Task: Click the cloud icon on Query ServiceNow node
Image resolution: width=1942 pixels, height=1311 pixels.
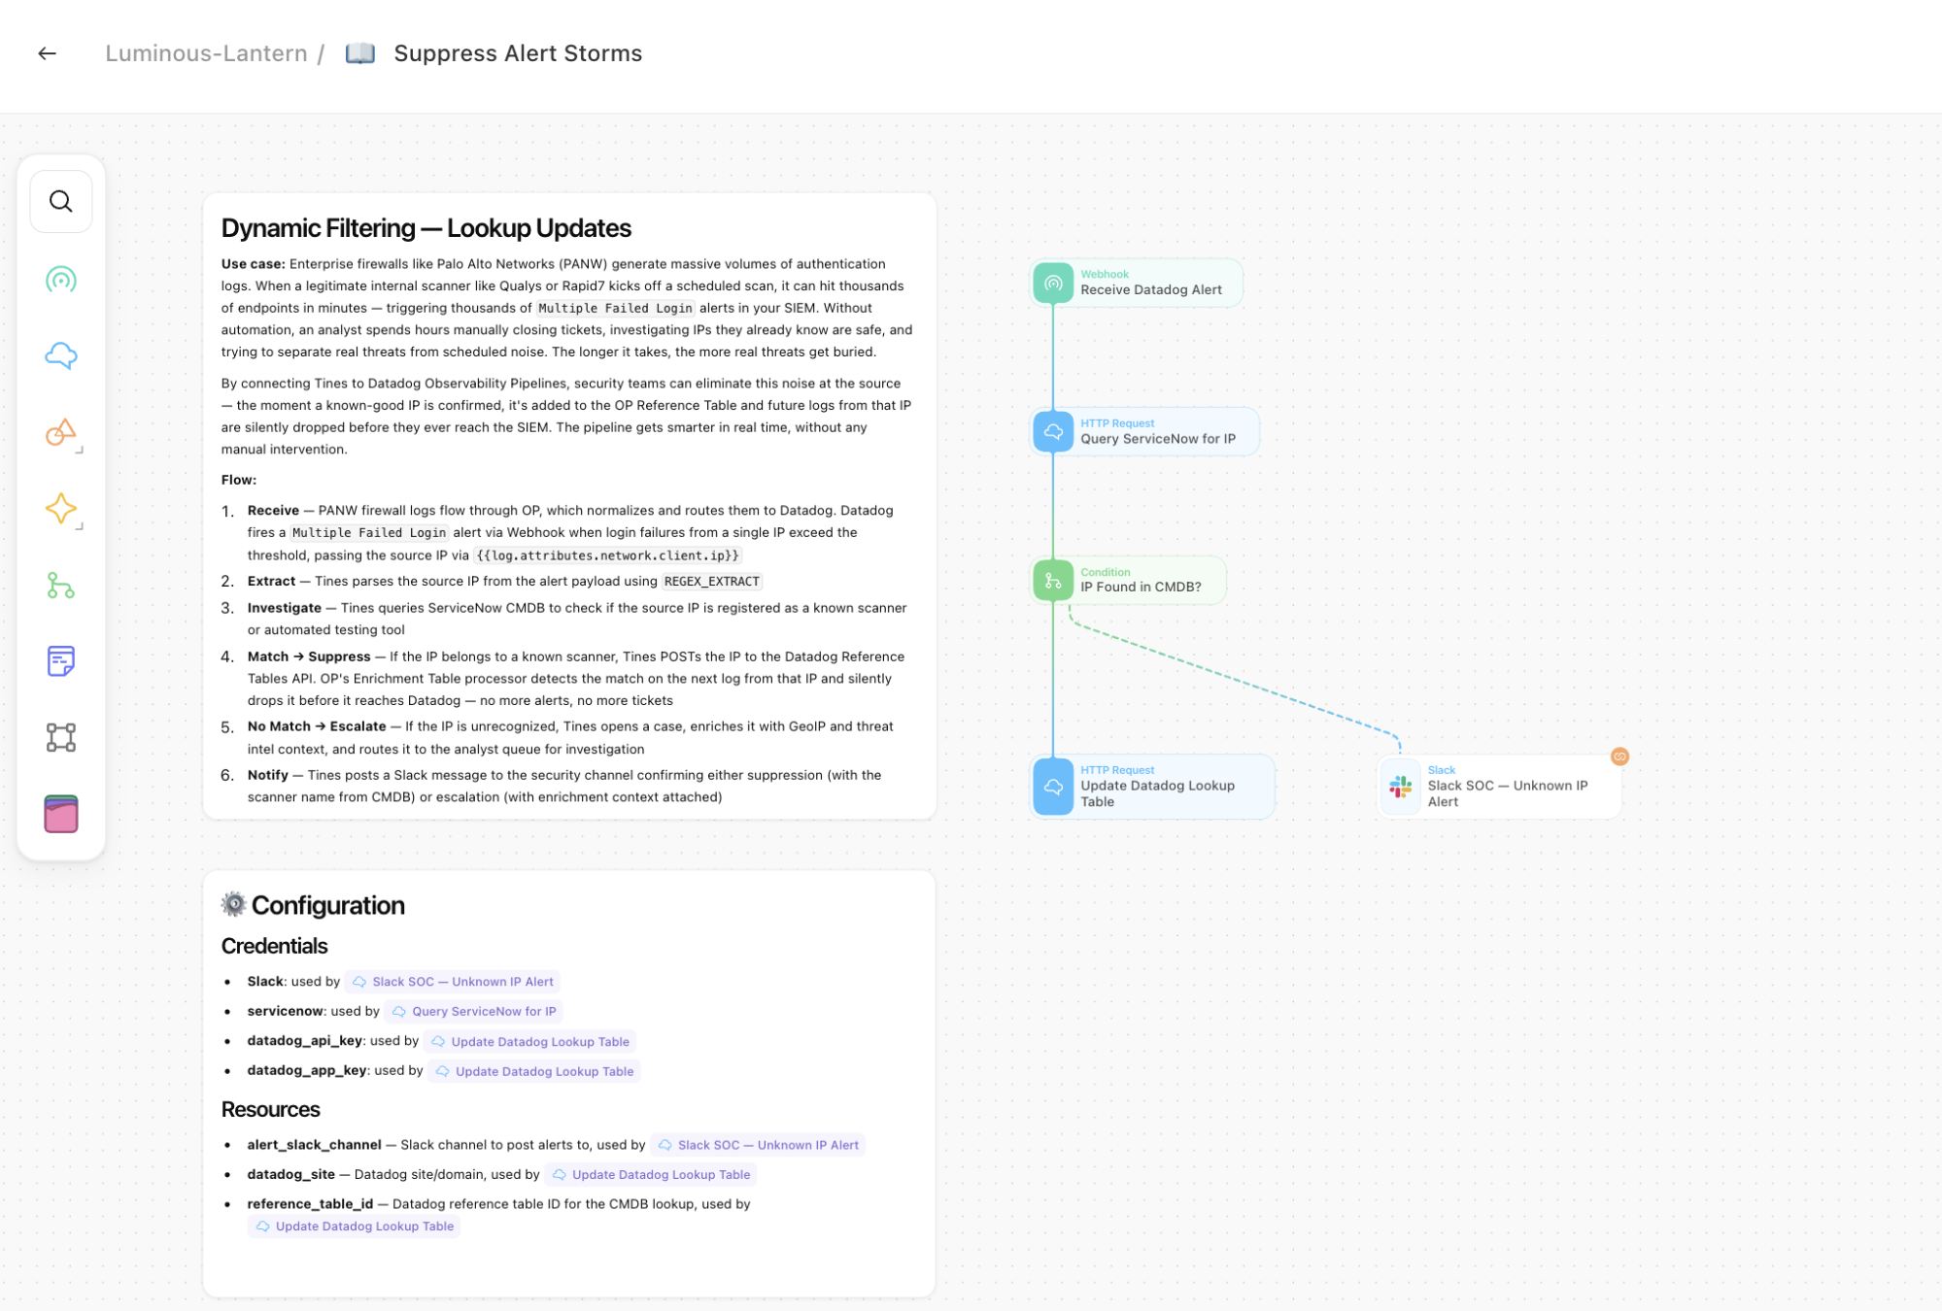Action: point(1053,432)
